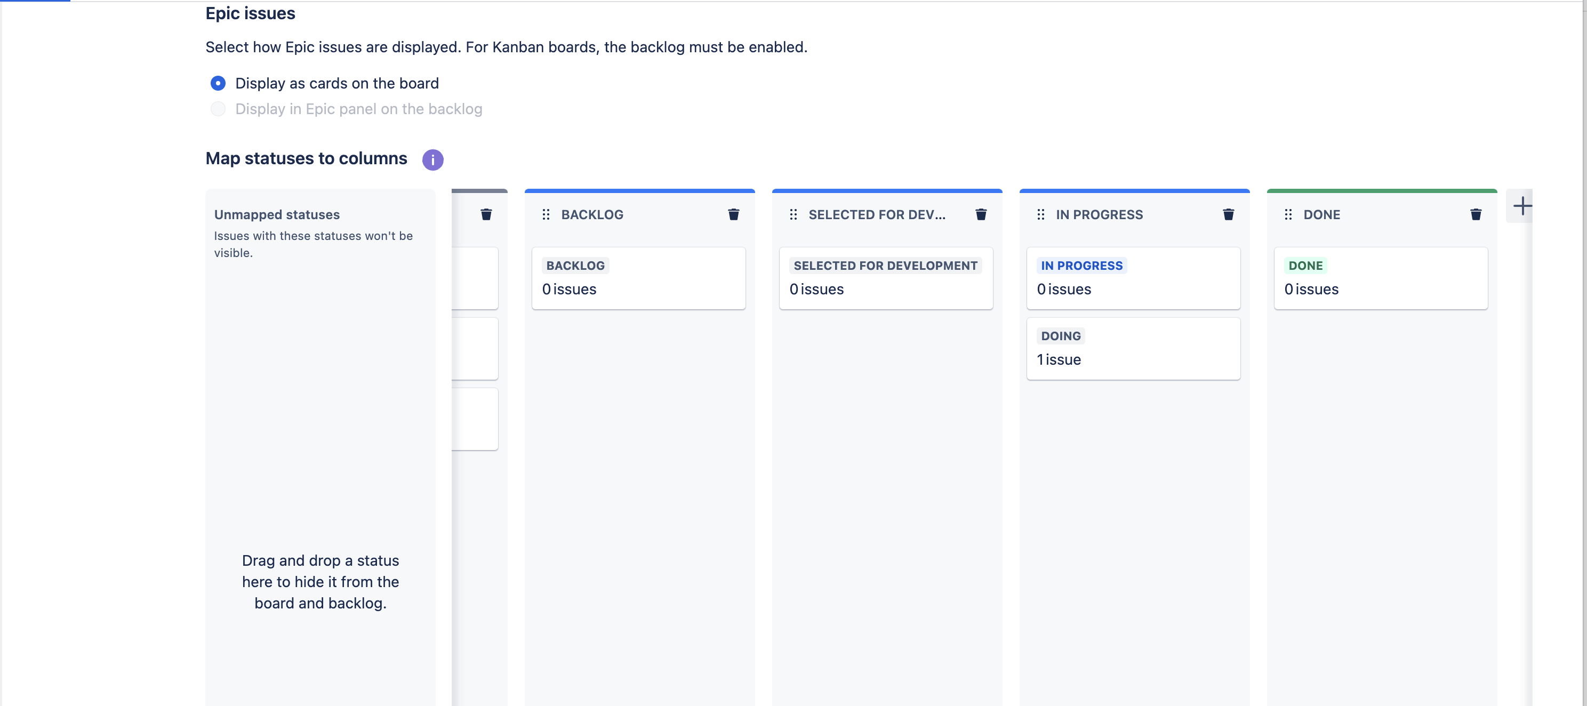Viewport: 1587px width, 706px height.
Task: Click the Unmapped statuses drop area
Action: pos(320,581)
